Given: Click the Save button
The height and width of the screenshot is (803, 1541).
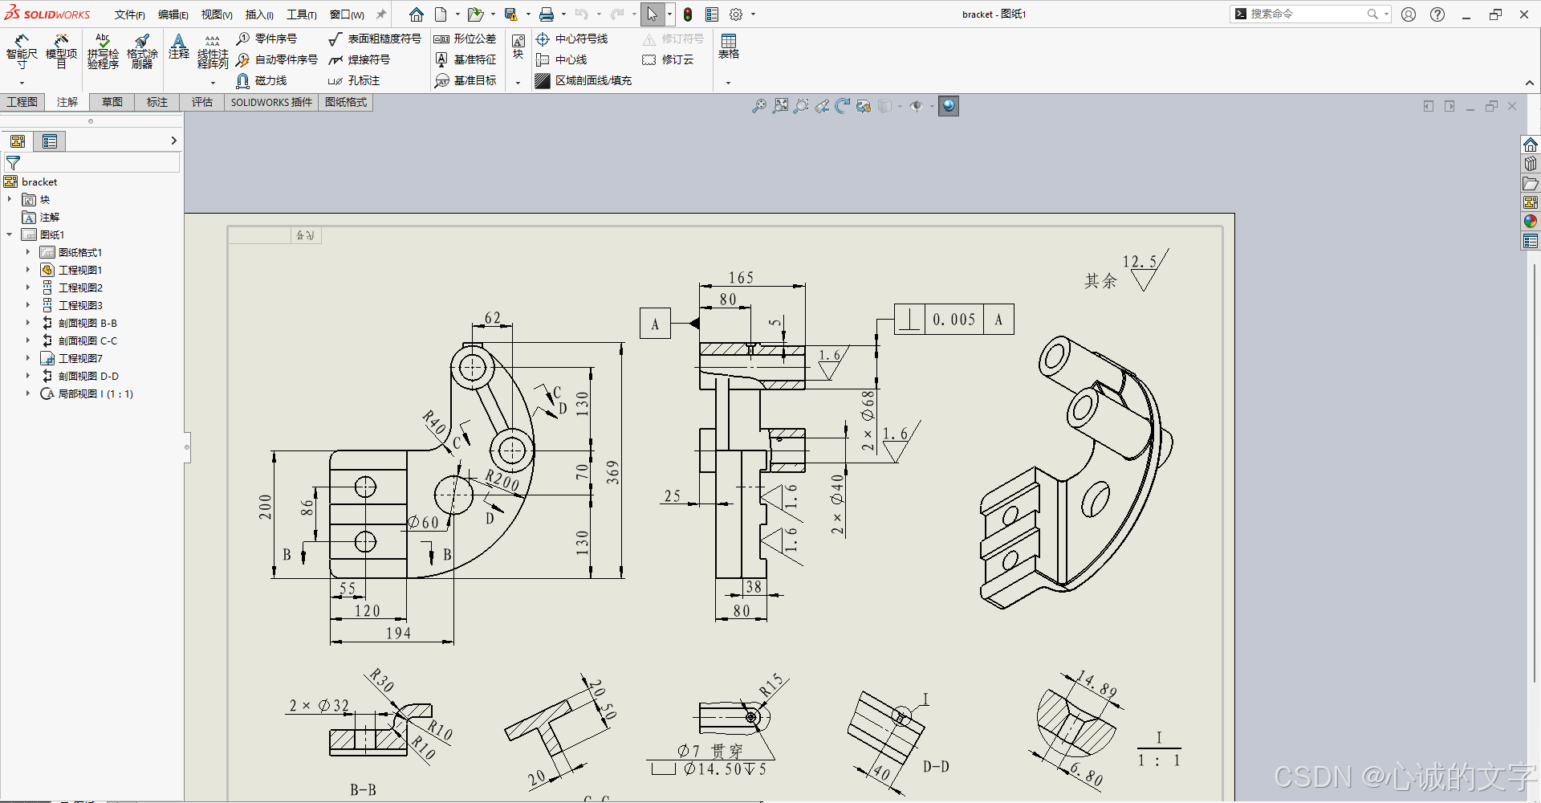Looking at the screenshot, I should 510,14.
